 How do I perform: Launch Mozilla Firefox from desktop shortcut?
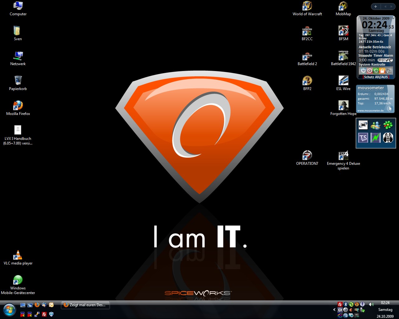click(x=18, y=108)
